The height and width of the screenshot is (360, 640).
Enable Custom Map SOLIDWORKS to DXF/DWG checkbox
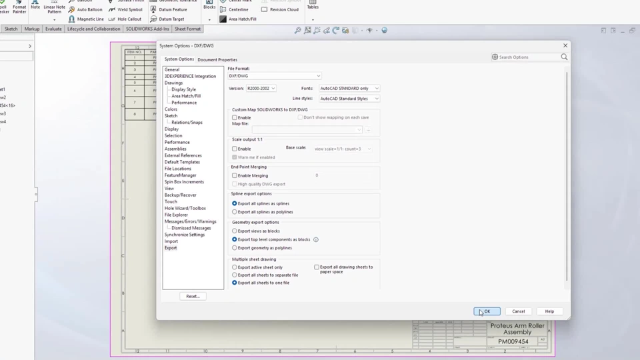(234, 117)
